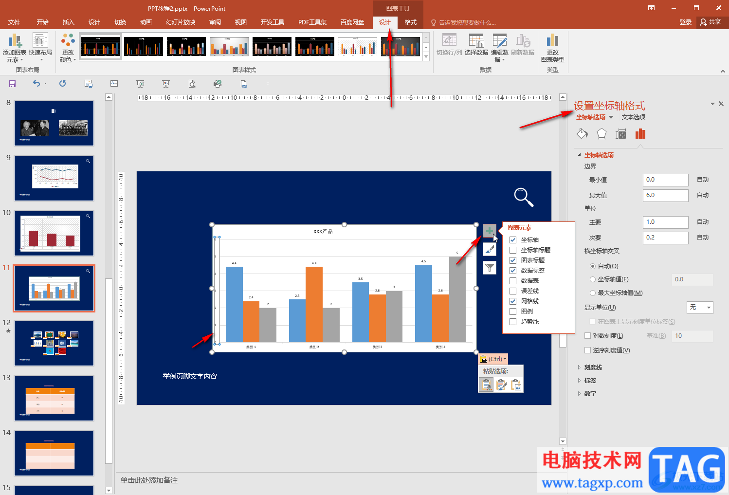729x495 pixels.
Task: Collapse the ribbon with the chevron arrow
Action: click(723, 71)
